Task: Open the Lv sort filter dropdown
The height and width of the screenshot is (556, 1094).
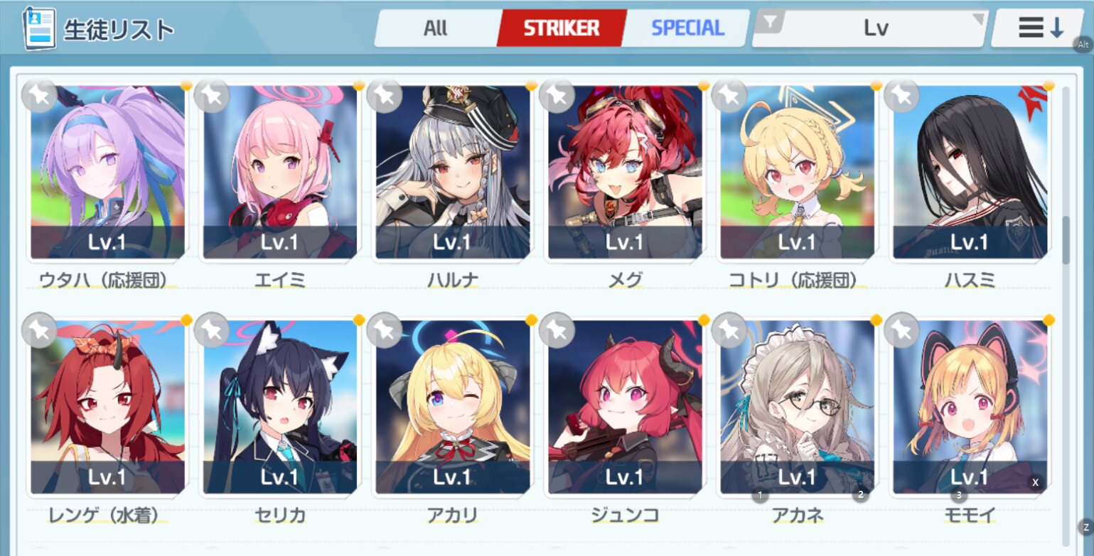Action: click(x=876, y=28)
